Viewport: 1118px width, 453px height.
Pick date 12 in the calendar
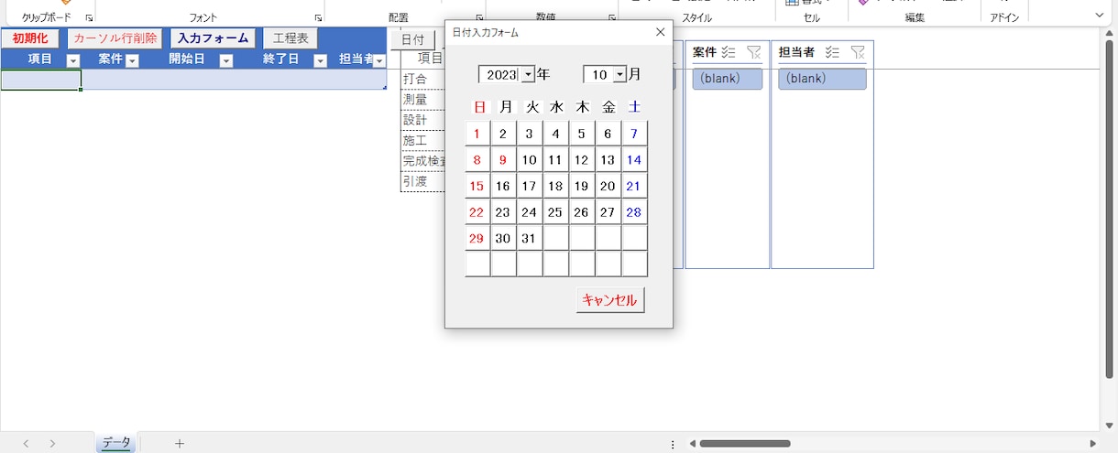coord(581,160)
